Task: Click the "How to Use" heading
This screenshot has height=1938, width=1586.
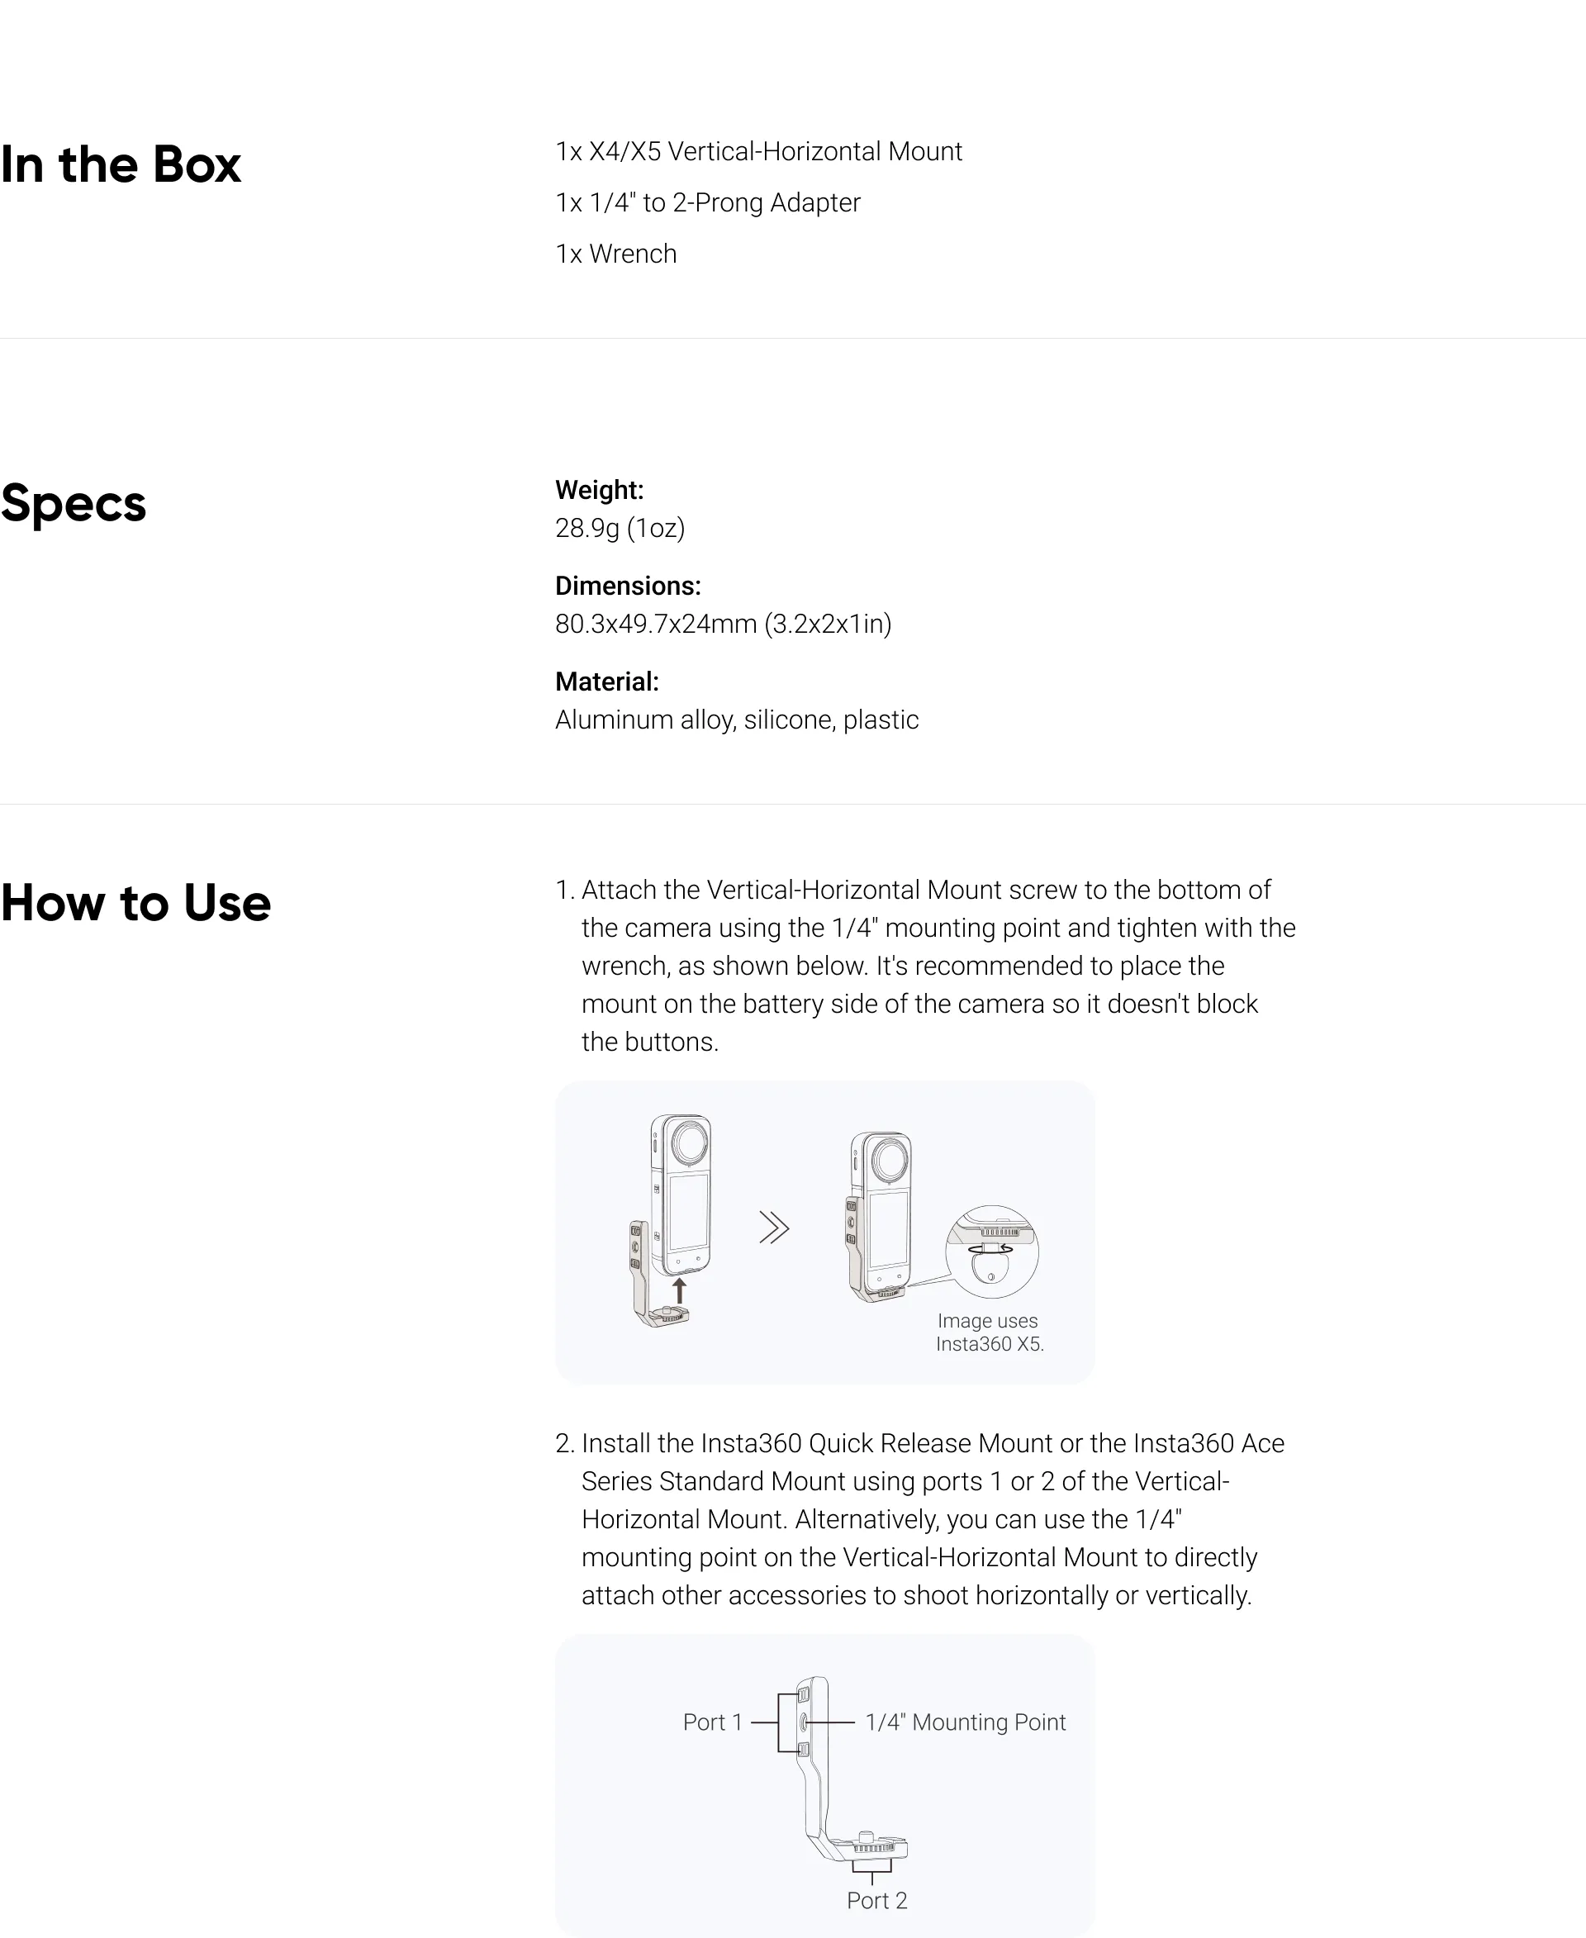Action: tap(135, 903)
